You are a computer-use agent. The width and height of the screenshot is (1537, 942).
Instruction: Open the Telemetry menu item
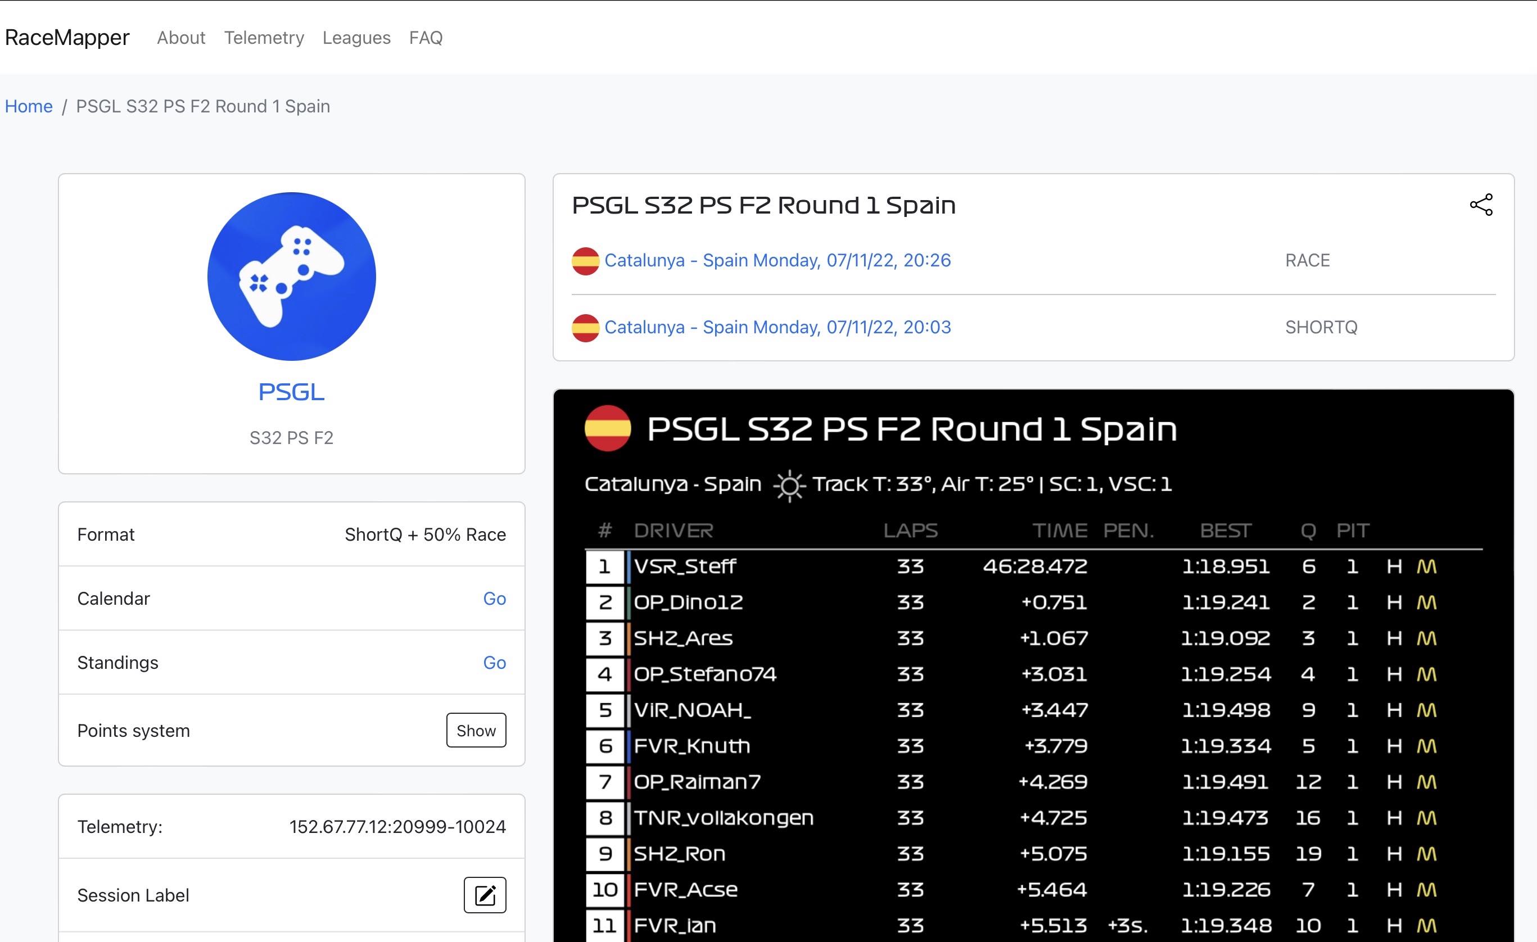click(264, 38)
